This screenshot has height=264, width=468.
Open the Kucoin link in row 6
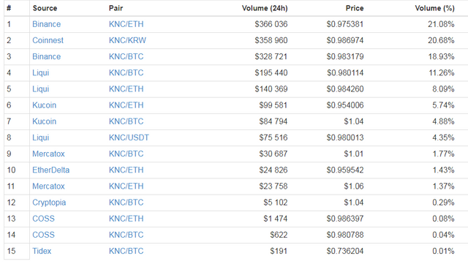(x=44, y=105)
